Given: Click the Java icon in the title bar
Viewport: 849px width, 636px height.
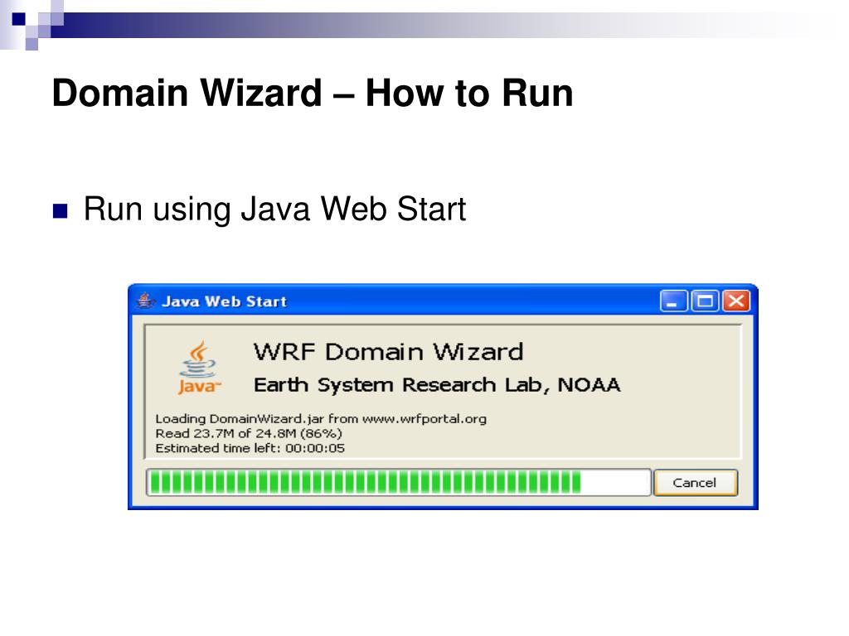Looking at the screenshot, I should pyautogui.click(x=146, y=301).
